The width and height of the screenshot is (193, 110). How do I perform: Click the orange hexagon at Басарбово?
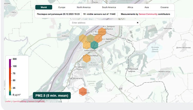83,91
